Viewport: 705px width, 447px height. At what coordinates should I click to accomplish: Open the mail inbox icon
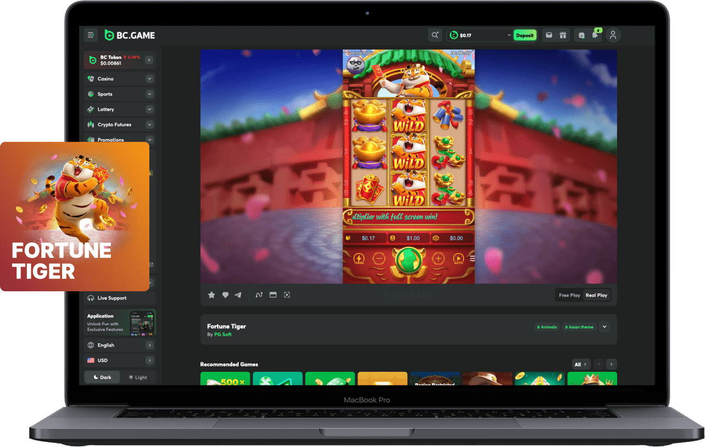(x=549, y=35)
